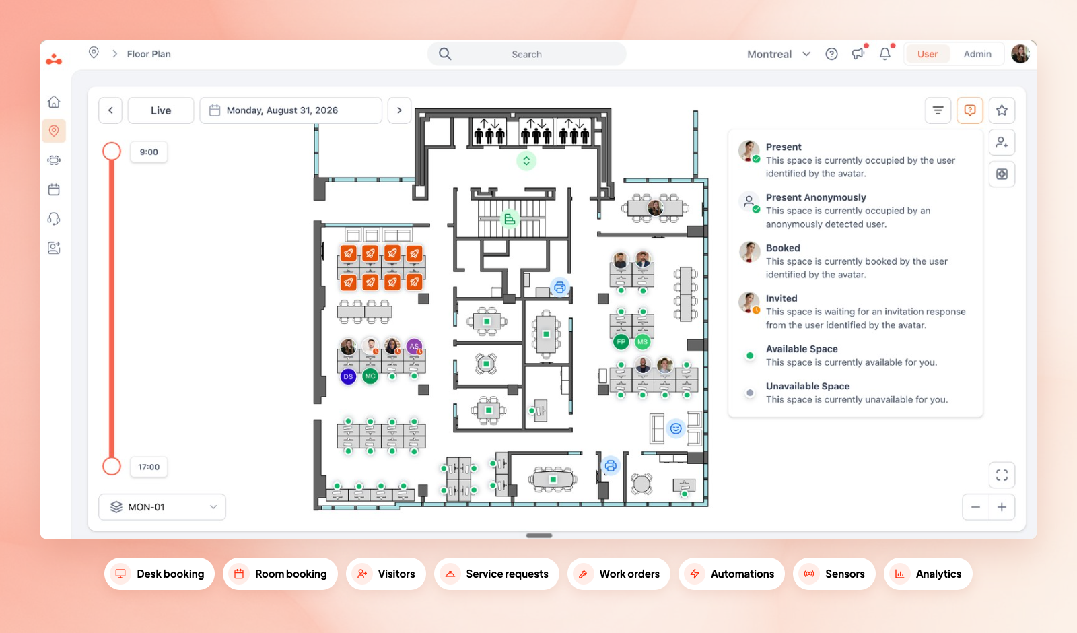Viewport: 1077px width, 633px height.
Task: Click the app logo at top left
Action: click(x=54, y=59)
